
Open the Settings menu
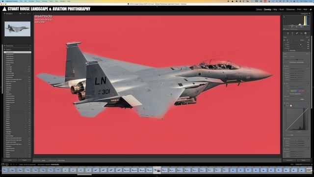45,1
